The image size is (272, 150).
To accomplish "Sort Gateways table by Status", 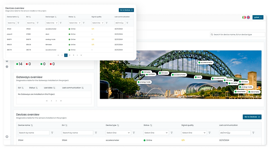I will 36,88.
